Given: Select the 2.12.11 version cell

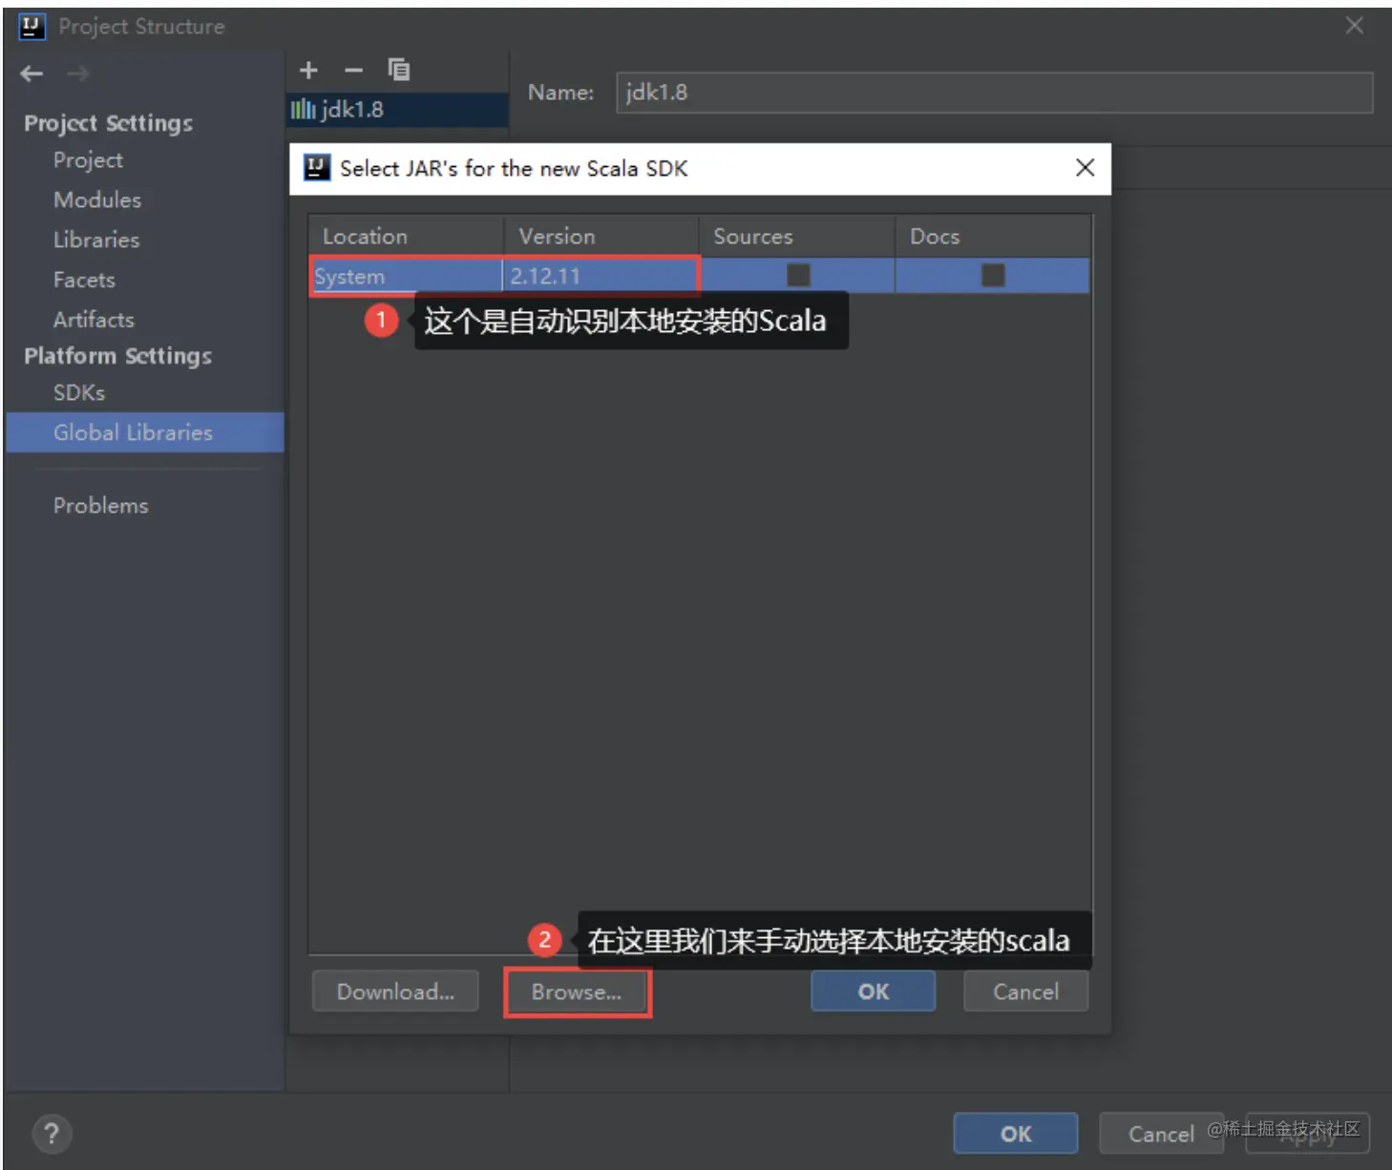Looking at the screenshot, I should click(601, 276).
